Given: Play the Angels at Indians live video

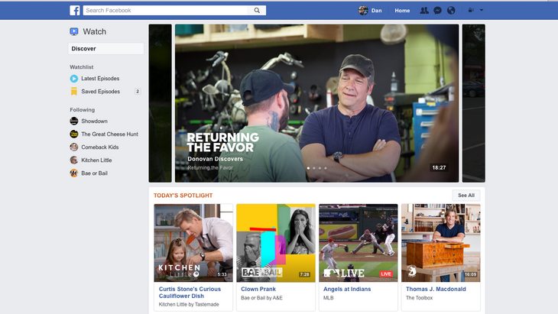Looking at the screenshot, I should (x=358, y=242).
